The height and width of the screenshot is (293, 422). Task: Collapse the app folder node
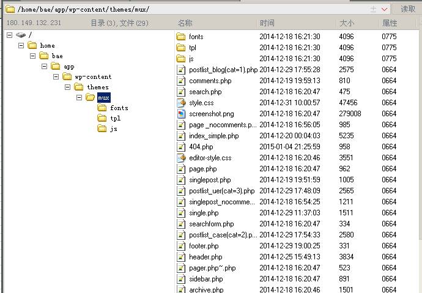point(44,67)
